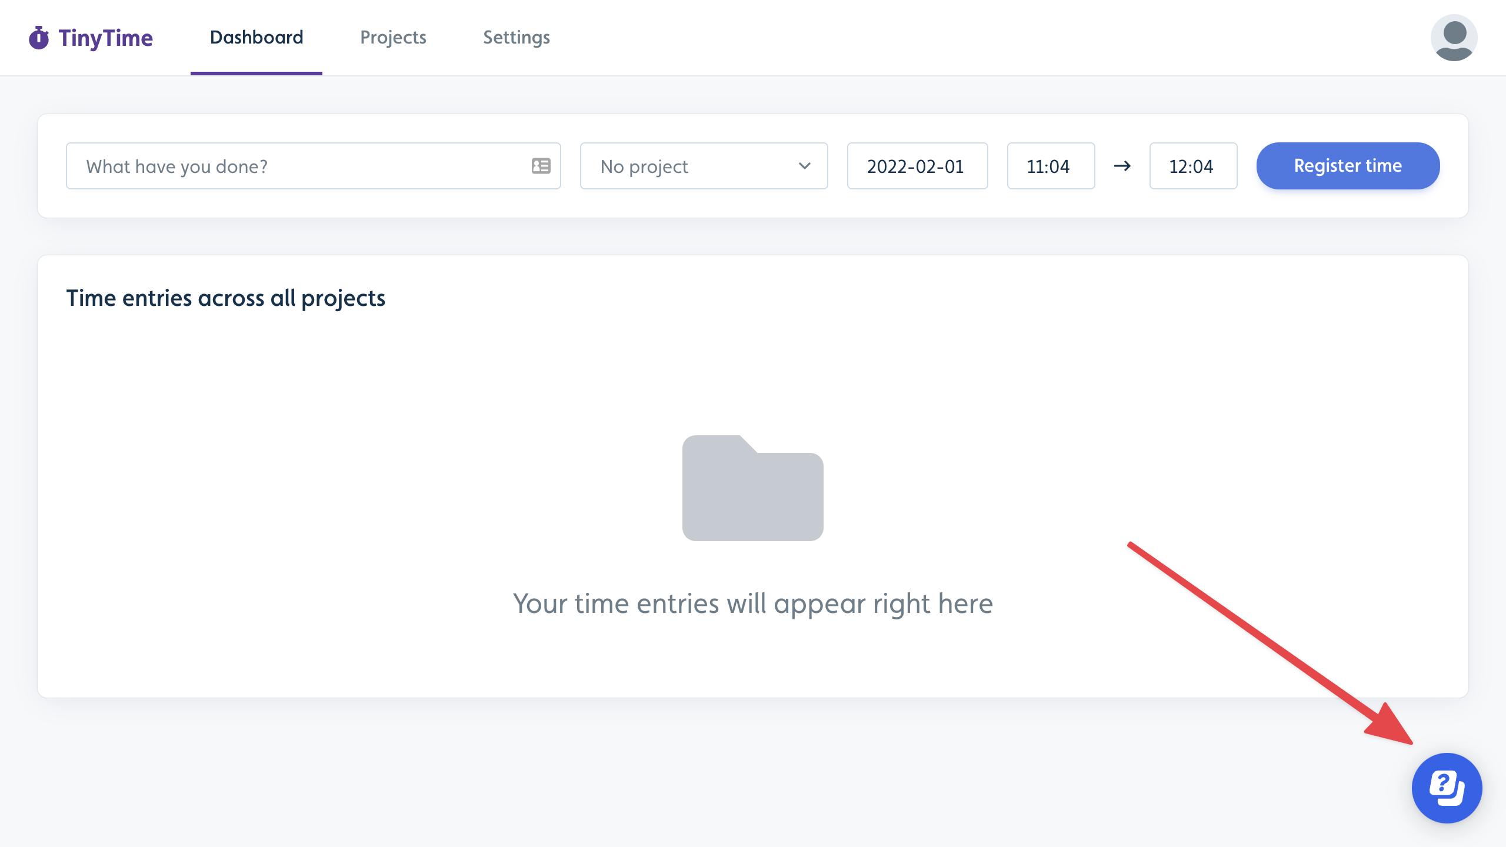Click the TinyTime stopwatch logo icon
The image size is (1506, 847).
[39, 38]
